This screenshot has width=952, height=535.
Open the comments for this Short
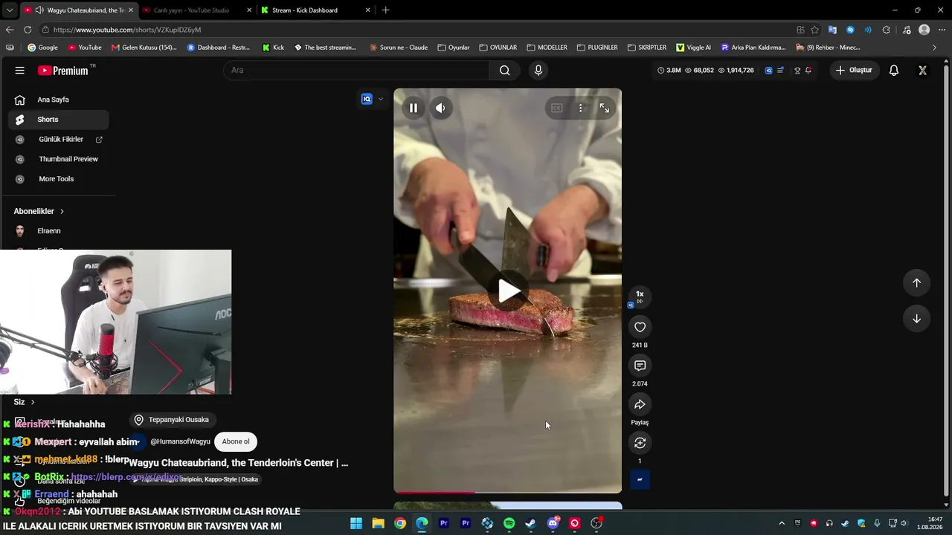(640, 366)
